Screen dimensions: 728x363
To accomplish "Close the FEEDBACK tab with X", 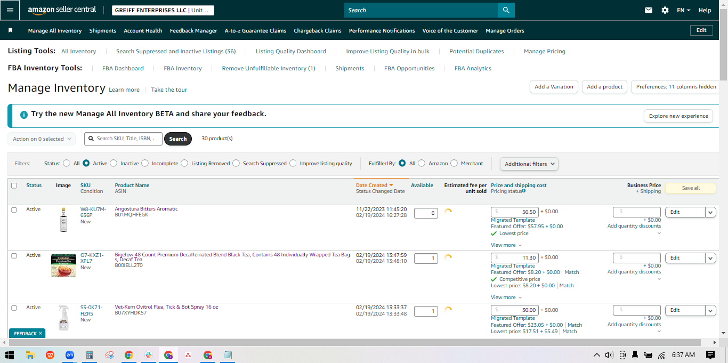I will [x=41, y=333].
